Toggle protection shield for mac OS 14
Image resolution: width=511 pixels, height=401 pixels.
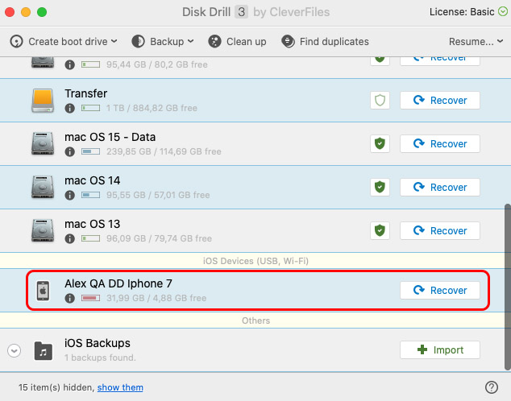380,187
